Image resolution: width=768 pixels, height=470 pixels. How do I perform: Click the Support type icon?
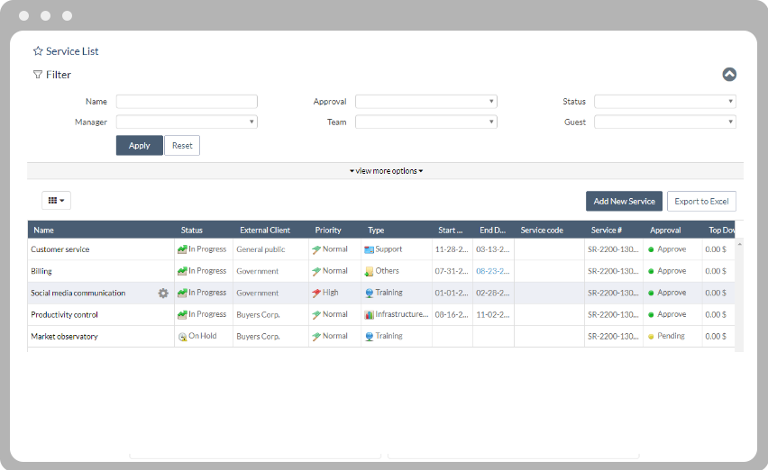click(x=369, y=249)
